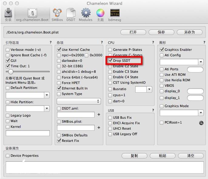The height and width of the screenshot is (179, 208).
Task: Open the DSDT toolbar section
Action: tap(71, 14)
